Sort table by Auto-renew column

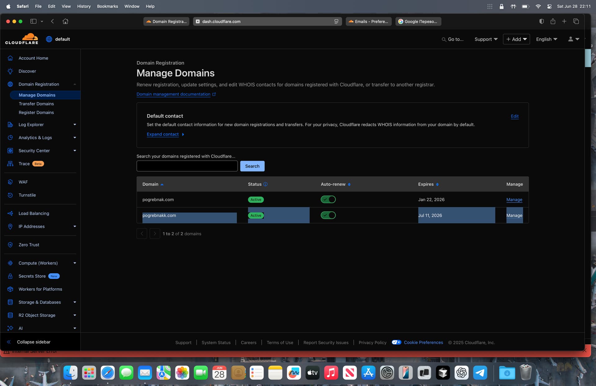click(x=336, y=184)
